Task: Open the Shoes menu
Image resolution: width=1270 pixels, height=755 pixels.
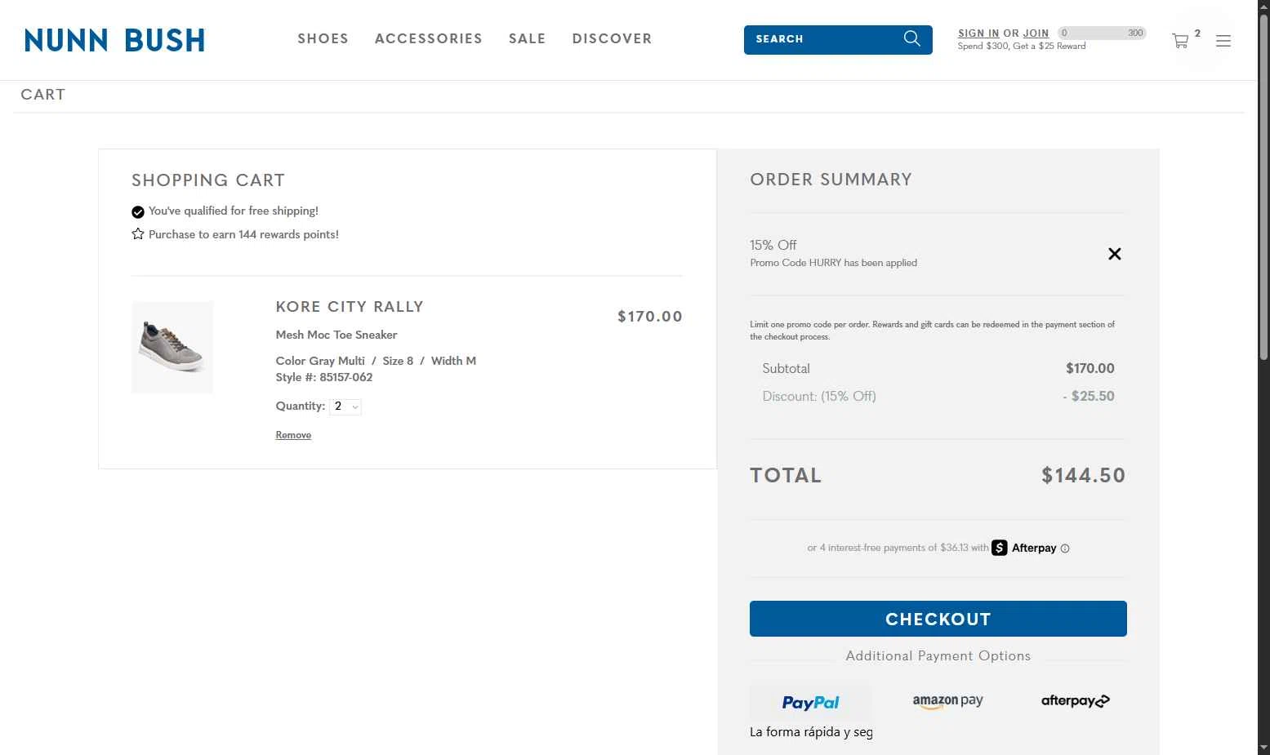Action: (323, 38)
